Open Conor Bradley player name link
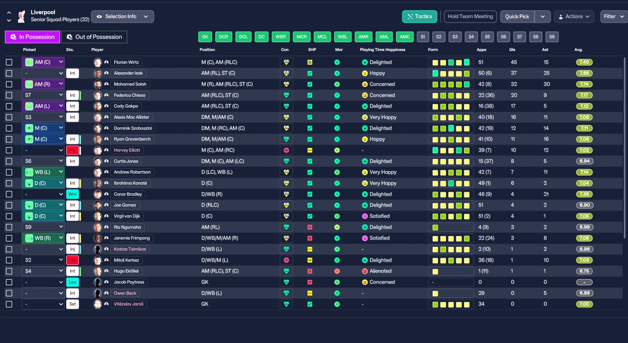Screen dimensions: 628x343 pos(128,194)
